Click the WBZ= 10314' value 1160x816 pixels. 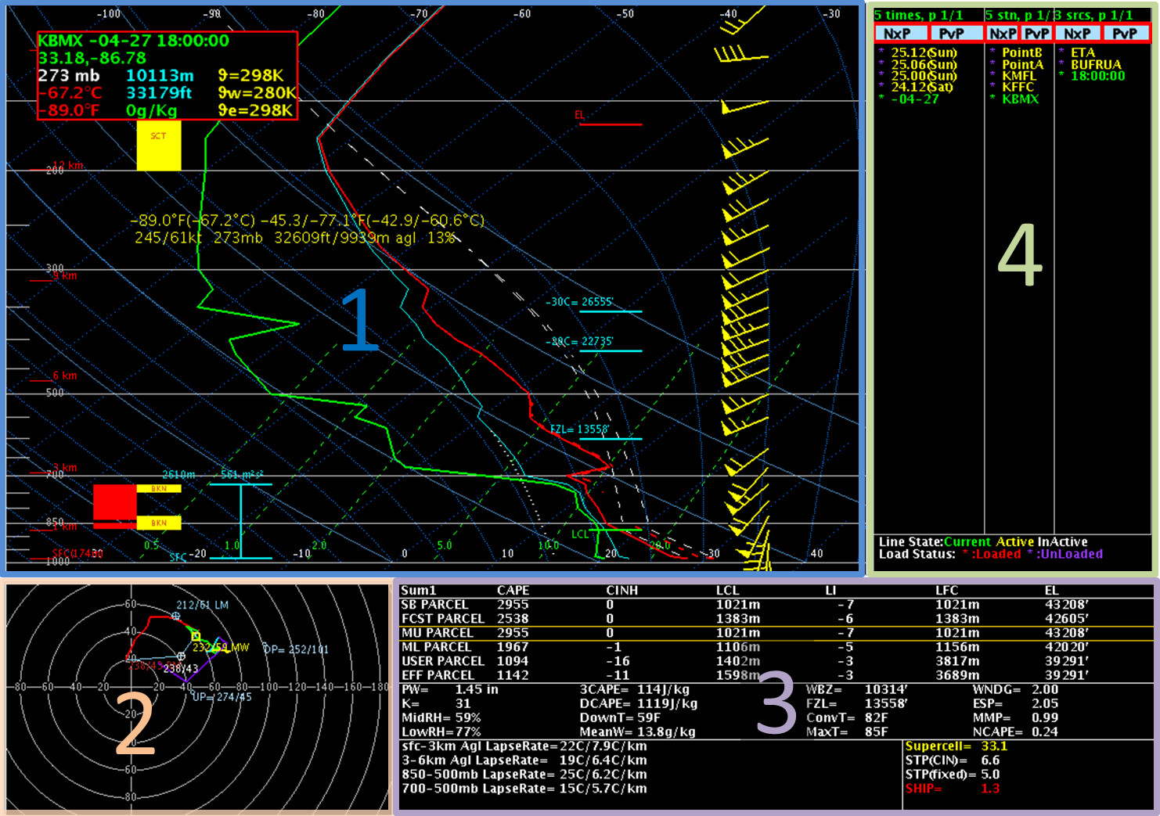[856, 689]
